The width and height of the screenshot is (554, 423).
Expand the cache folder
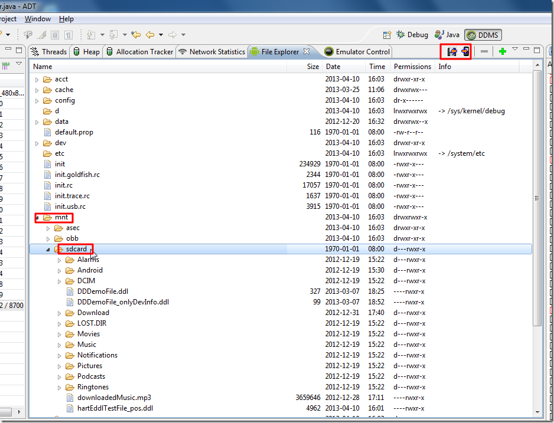pyautogui.click(x=37, y=90)
